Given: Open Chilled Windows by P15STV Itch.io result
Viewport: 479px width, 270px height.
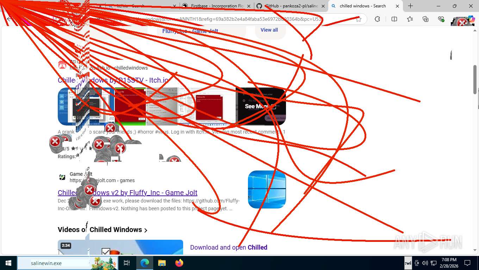Looking at the screenshot, I should 113,80.
